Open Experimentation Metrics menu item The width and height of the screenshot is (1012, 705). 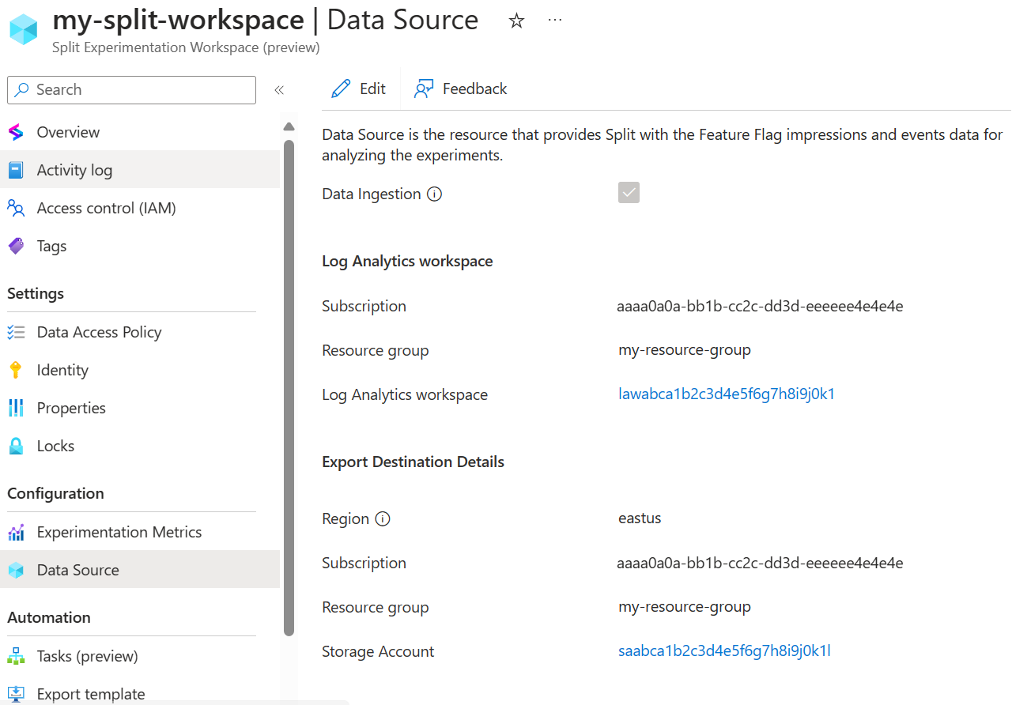tap(140, 532)
